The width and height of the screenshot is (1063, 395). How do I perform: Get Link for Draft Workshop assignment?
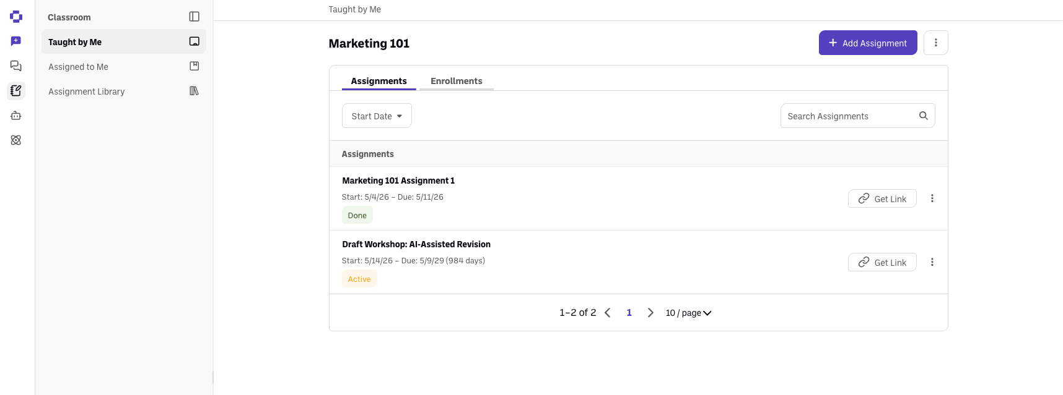[882, 262]
